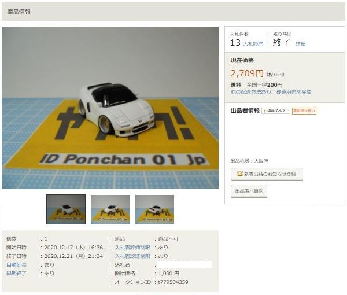Click the 2,709円 current price
The width and height of the screenshot is (347, 295).
tap(247, 73)
